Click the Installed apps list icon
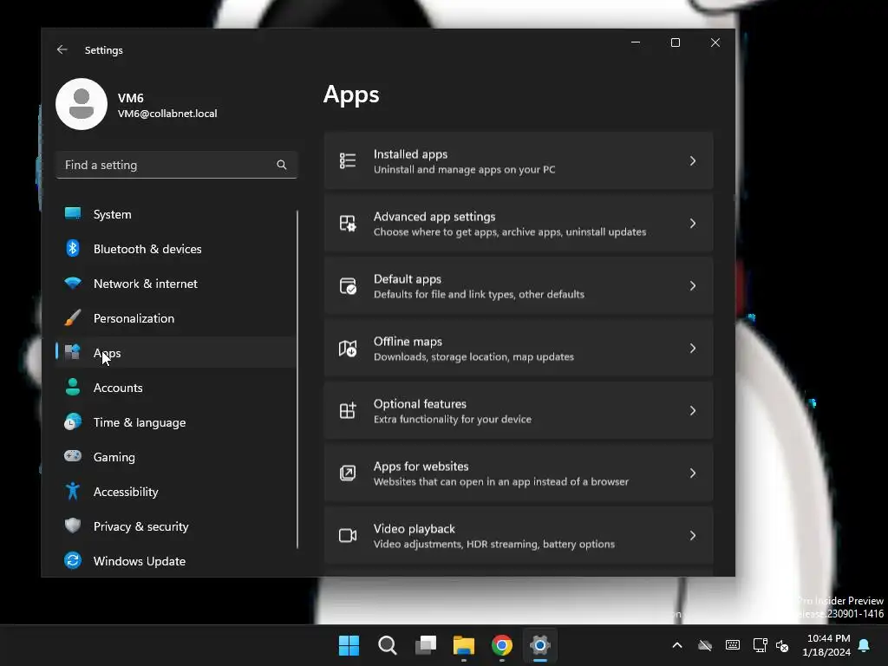This screenshot has width=888, height=666. (348, 160)
